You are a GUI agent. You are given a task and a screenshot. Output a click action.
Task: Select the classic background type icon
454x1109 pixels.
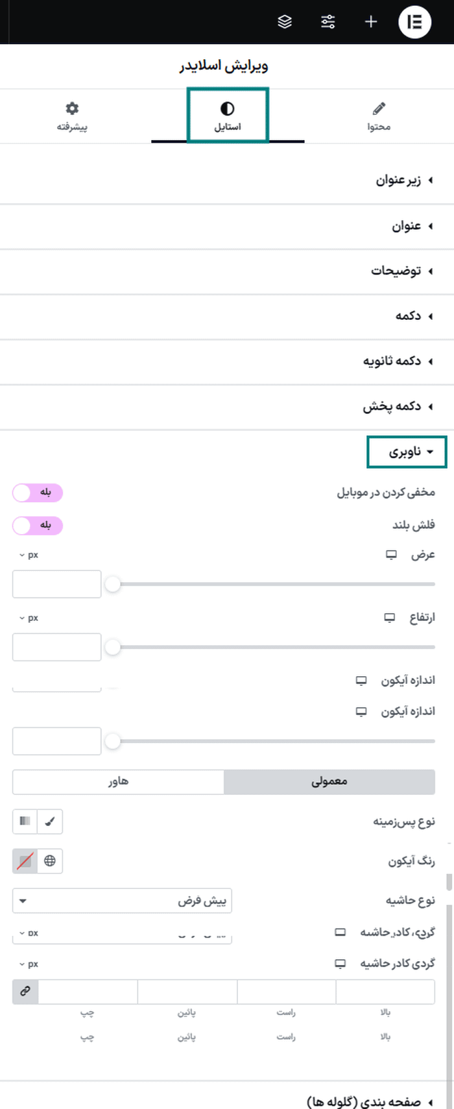tap(25, 822)
